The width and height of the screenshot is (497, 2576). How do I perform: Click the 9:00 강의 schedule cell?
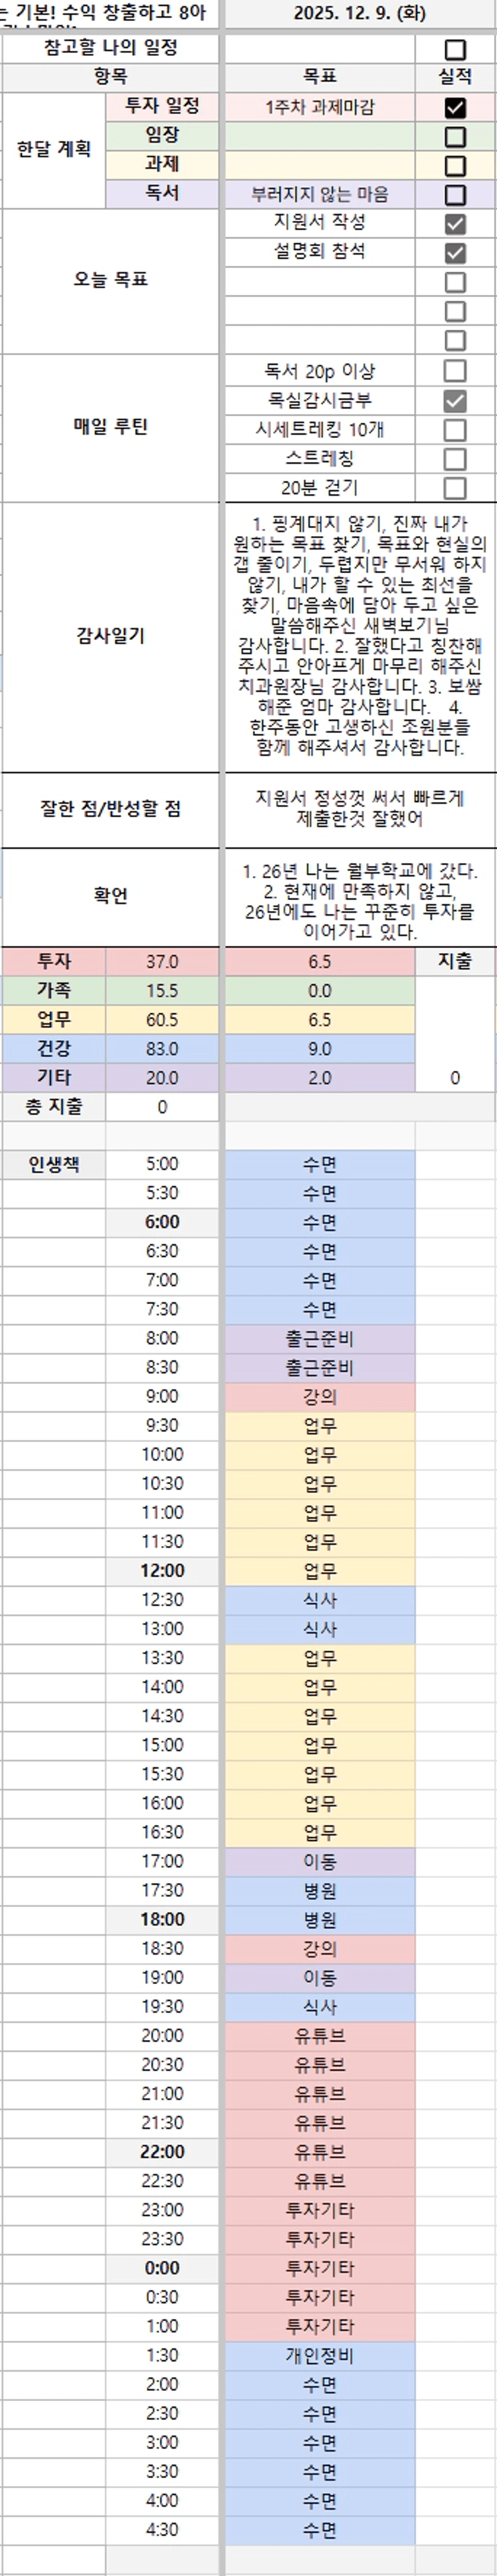320,1396
